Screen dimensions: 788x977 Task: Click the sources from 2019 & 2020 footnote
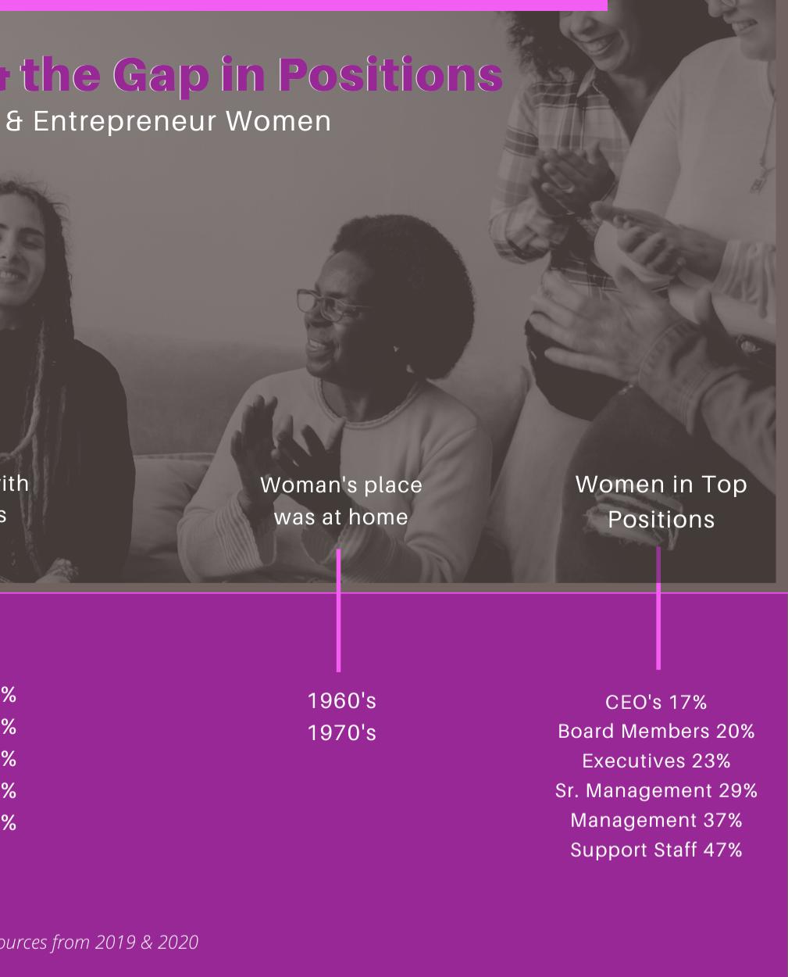click(99, 943)
